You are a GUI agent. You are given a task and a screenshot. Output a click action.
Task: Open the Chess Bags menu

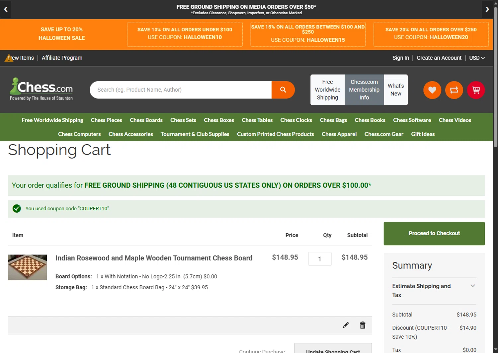pos(333,120)
